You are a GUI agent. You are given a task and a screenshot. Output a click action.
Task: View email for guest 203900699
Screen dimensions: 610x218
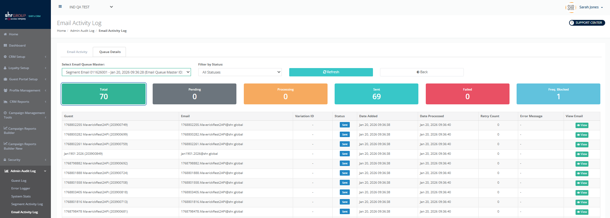[582, 135]
